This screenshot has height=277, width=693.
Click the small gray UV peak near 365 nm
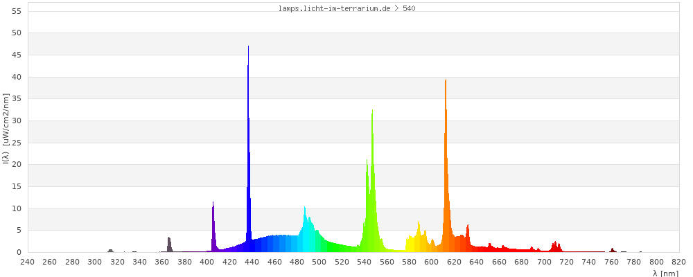pos(169,244)
